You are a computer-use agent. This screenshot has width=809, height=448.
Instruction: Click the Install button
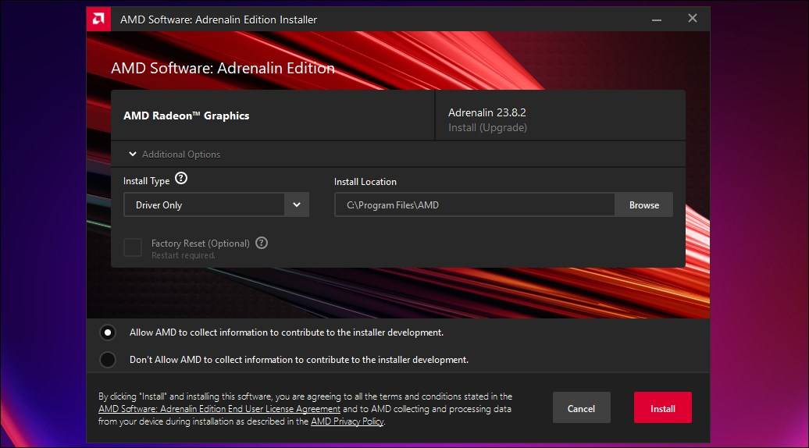pyautogui.click(x=662, y=407)
